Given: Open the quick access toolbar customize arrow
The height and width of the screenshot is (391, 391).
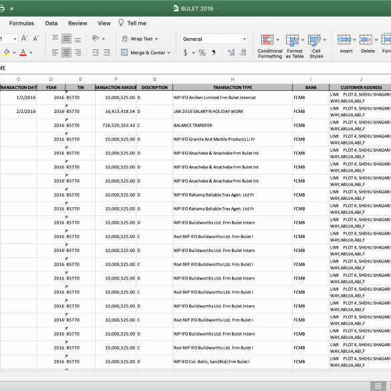Looking at the screenshot, I should coord(11,9).
